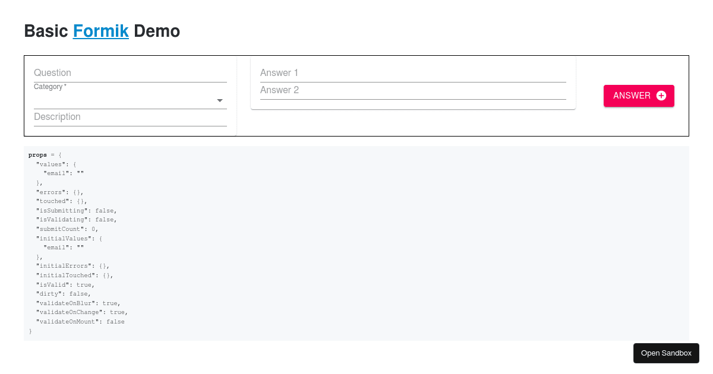Click the Formik hyperlink in the heading
The image size is (713, 374).
click(x=100, y=31)
